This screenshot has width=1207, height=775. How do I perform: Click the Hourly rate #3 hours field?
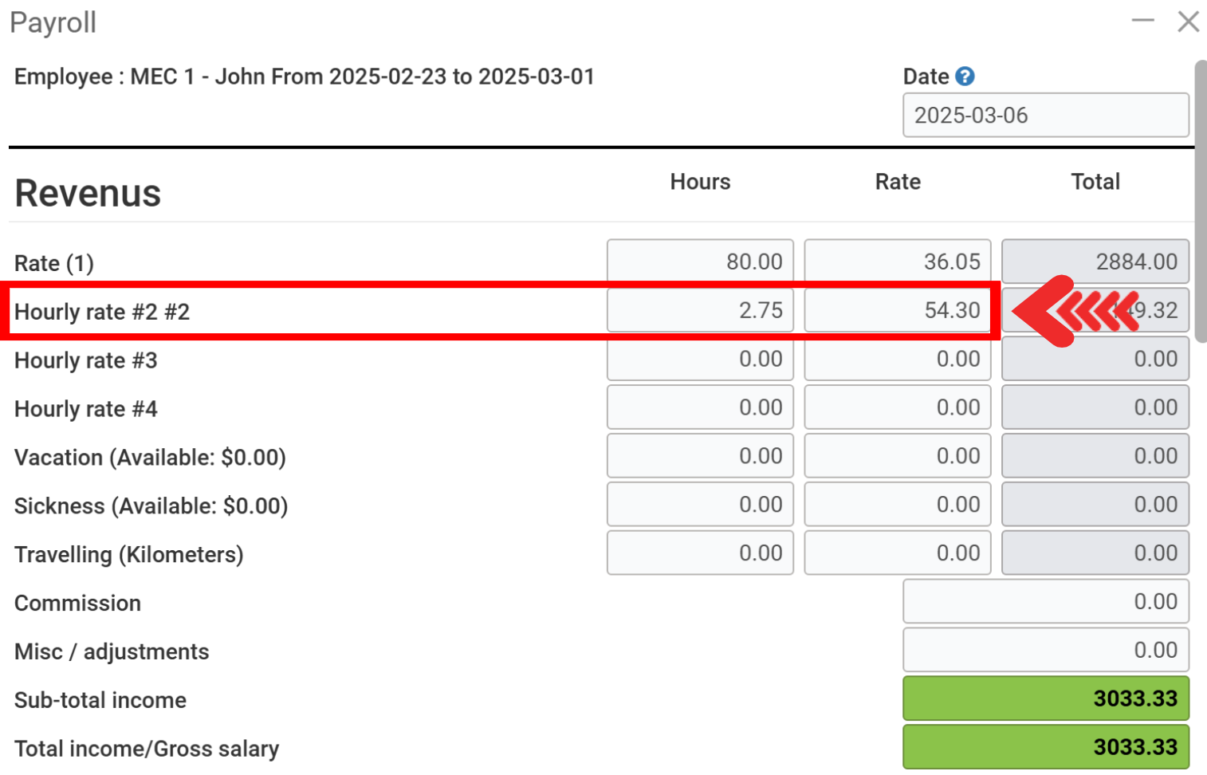point(700,359)
